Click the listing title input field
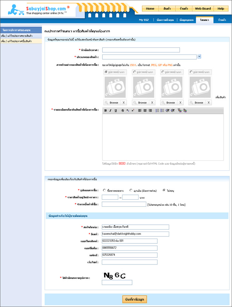This screenshot has height=307, width=232. [x=141, y=50]
